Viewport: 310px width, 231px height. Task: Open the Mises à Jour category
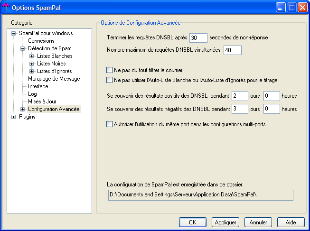click(x=42, y=102)
